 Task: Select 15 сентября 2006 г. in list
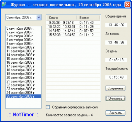(x=23, y=59)
